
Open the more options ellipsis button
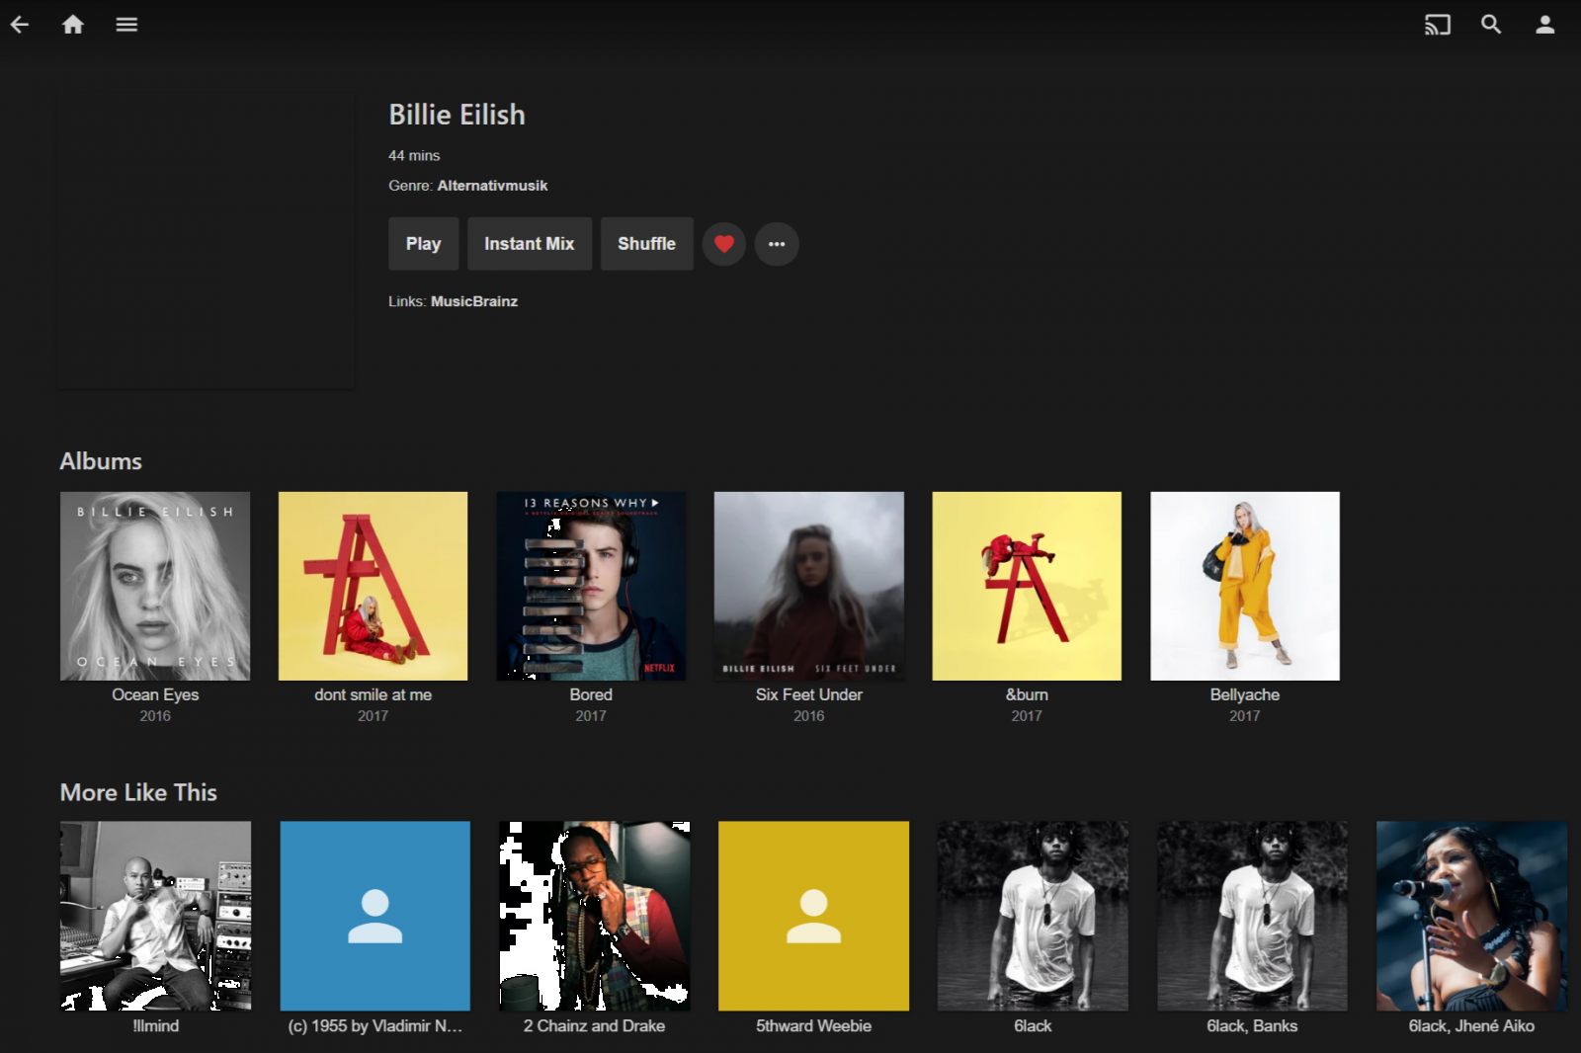(777, 244)
